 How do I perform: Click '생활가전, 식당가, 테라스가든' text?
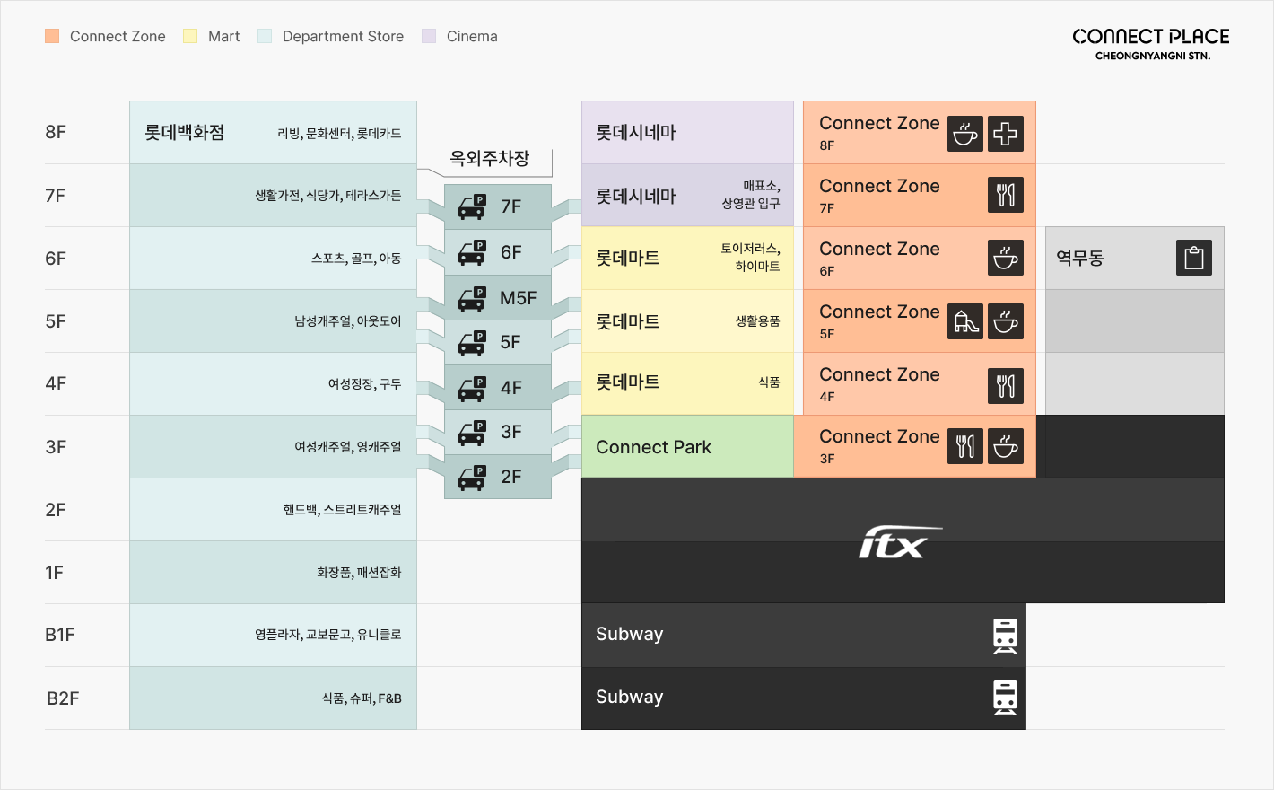(x=328, y=196)
